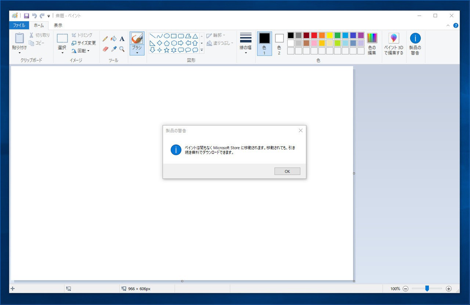Image resolution: width=470 pixels, height=305 pixels.
Task: Choose the green color swatch
Action: pos(337,35)
